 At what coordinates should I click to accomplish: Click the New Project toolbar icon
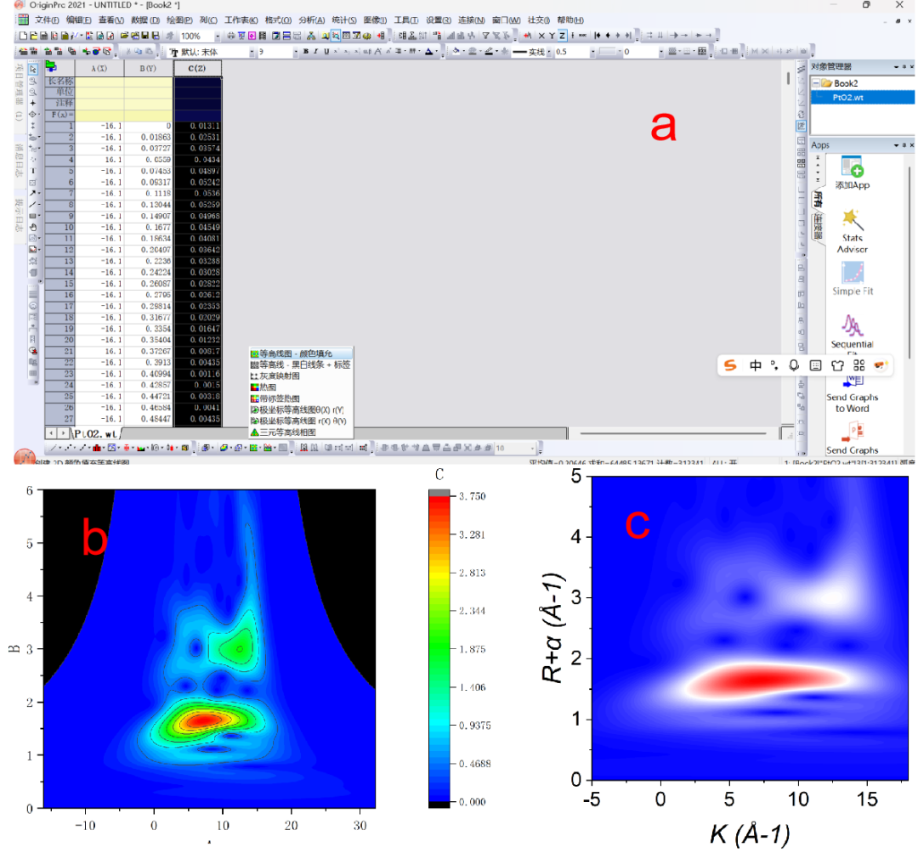tap(24, 36)
